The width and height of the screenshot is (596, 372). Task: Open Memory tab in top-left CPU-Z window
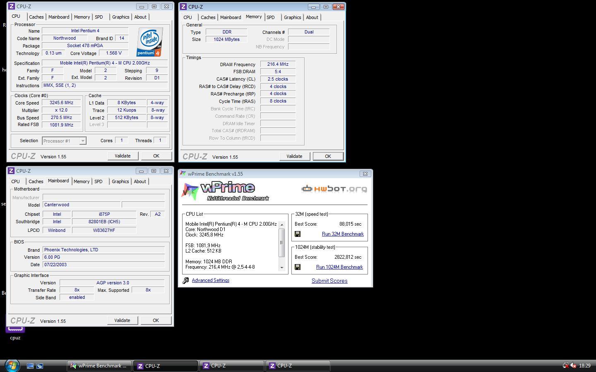pos(82,17)
